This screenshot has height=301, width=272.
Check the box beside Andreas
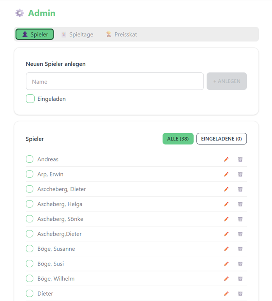coord(30,159)
